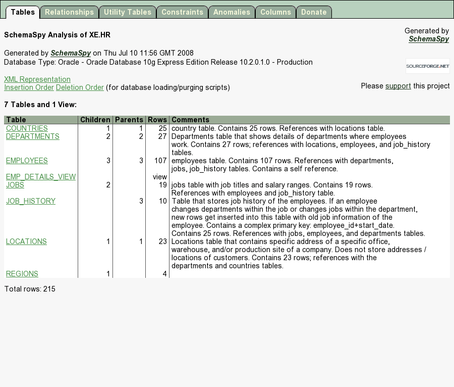Open the DEPARTMENTS table details
This screenshot has height=387, width=454.
(32, 136)
